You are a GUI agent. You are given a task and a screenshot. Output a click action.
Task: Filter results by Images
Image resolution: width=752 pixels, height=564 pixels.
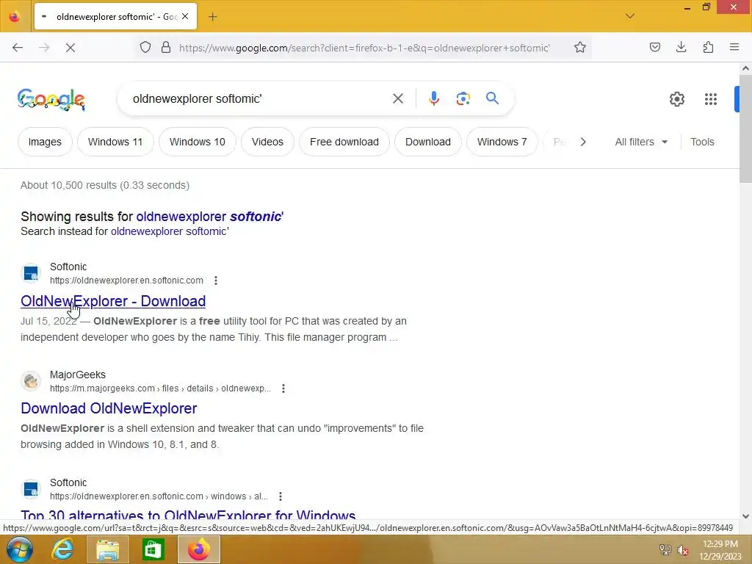[x=45, y=142]
